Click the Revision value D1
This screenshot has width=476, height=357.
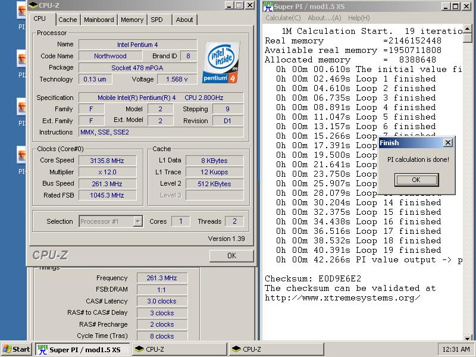tap(228, 121)
